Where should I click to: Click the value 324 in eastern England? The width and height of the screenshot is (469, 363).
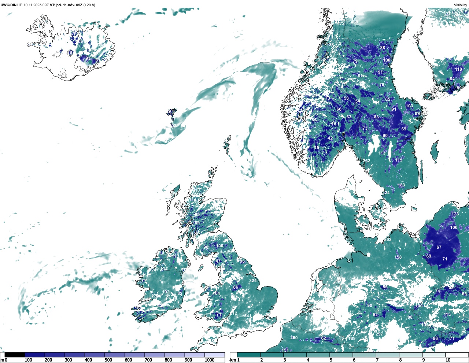pos(253,281)
